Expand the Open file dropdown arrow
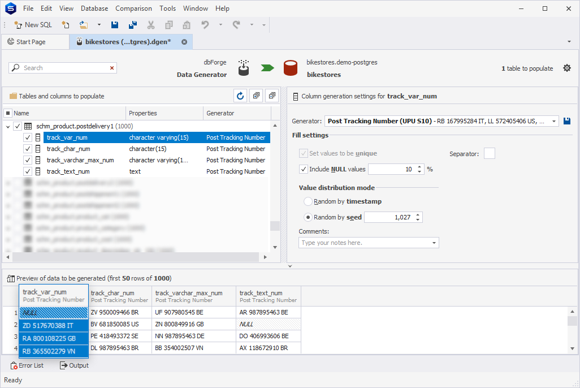 coord(99,25)
